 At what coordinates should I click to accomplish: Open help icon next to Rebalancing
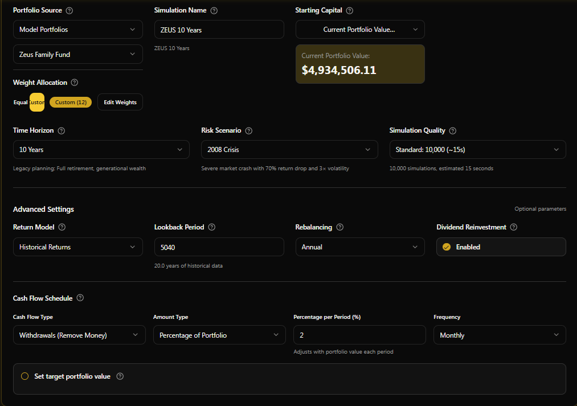340,227
